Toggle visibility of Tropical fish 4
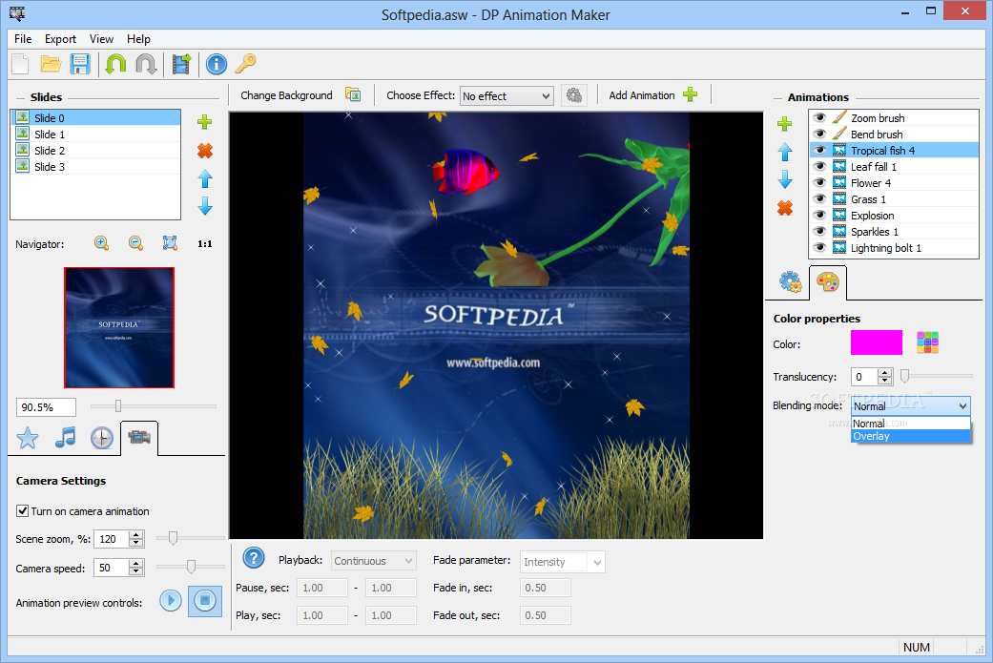 [x=819, y=150]
